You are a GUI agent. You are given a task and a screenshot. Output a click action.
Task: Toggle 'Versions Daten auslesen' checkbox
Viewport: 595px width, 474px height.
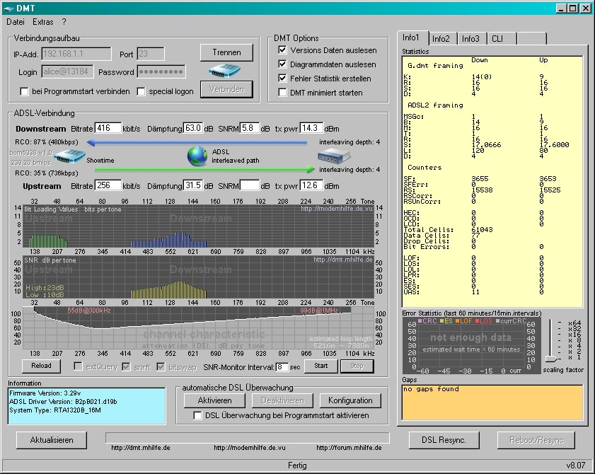point(283,50)
